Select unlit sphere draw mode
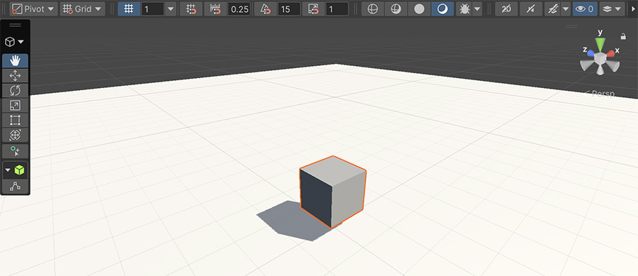Screen dimensions: 638x276 419,9
